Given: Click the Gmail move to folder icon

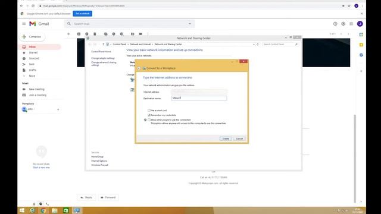Looking at the screenshot, I should point(132,34).
